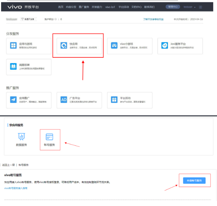The width and height of the screenshot is (217, 206).
Task: Click the 数据服务 chart icon
Action: [21, 137]
